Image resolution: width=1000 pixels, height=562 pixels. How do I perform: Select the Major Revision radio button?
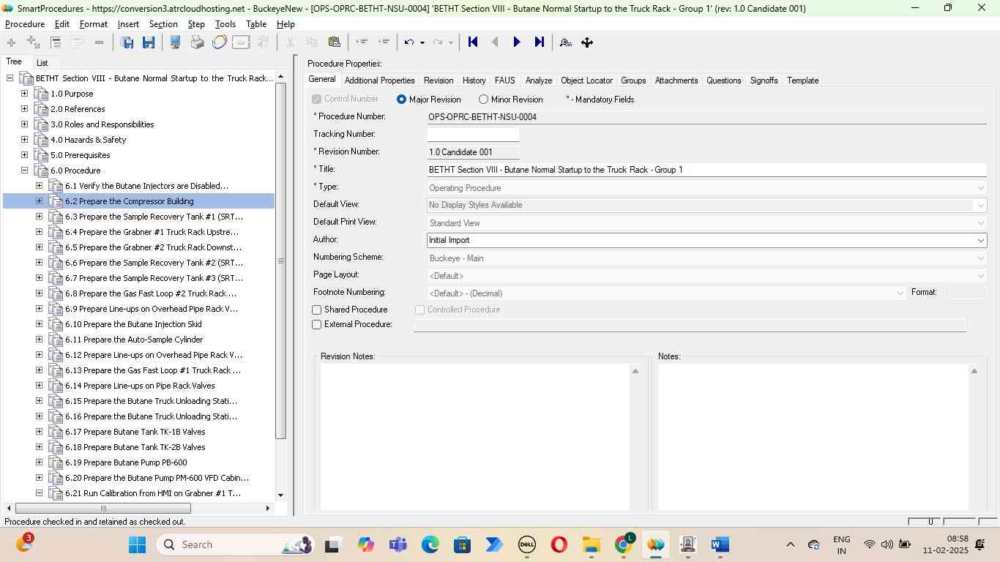coord(401,100)
